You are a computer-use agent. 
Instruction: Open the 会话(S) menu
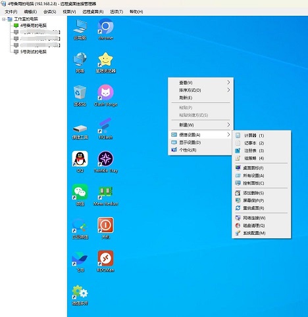[x=49, y=12]
